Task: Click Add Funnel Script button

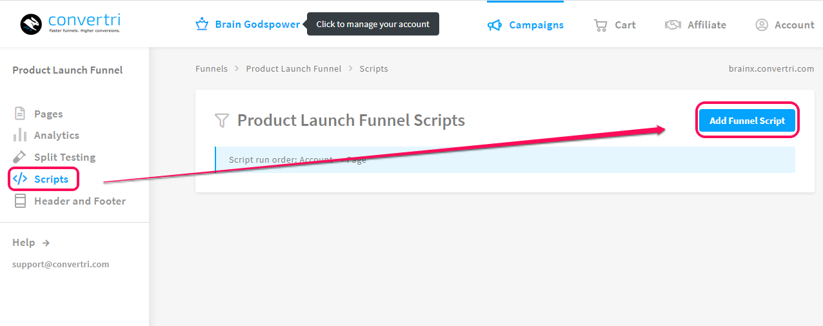Action: (x=748, y=120)
